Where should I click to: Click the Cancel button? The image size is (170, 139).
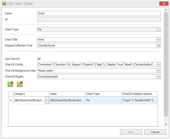(155, 132)
